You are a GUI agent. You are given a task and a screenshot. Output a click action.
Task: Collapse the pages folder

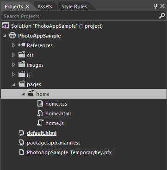[x=14, y=84]
